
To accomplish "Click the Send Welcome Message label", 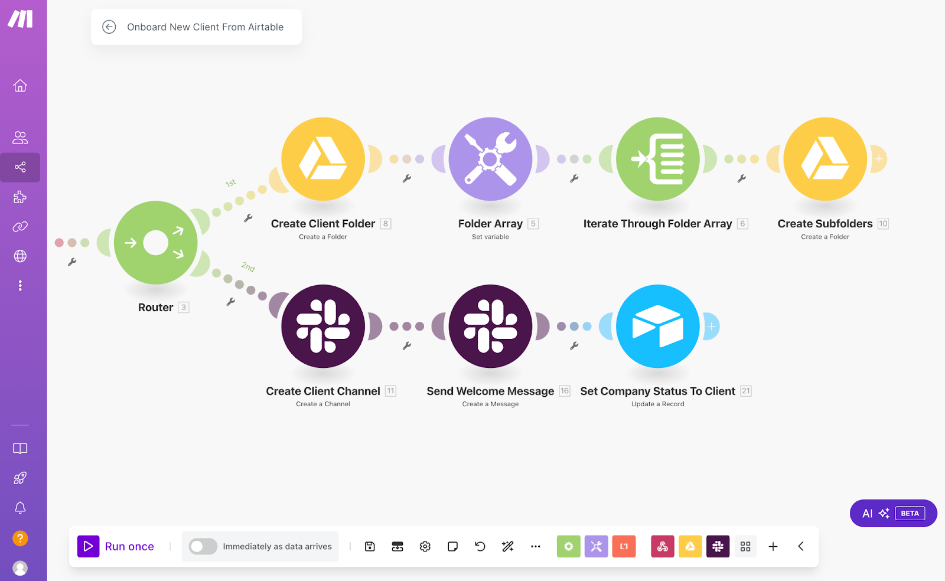I will click(x=490, y=391).
